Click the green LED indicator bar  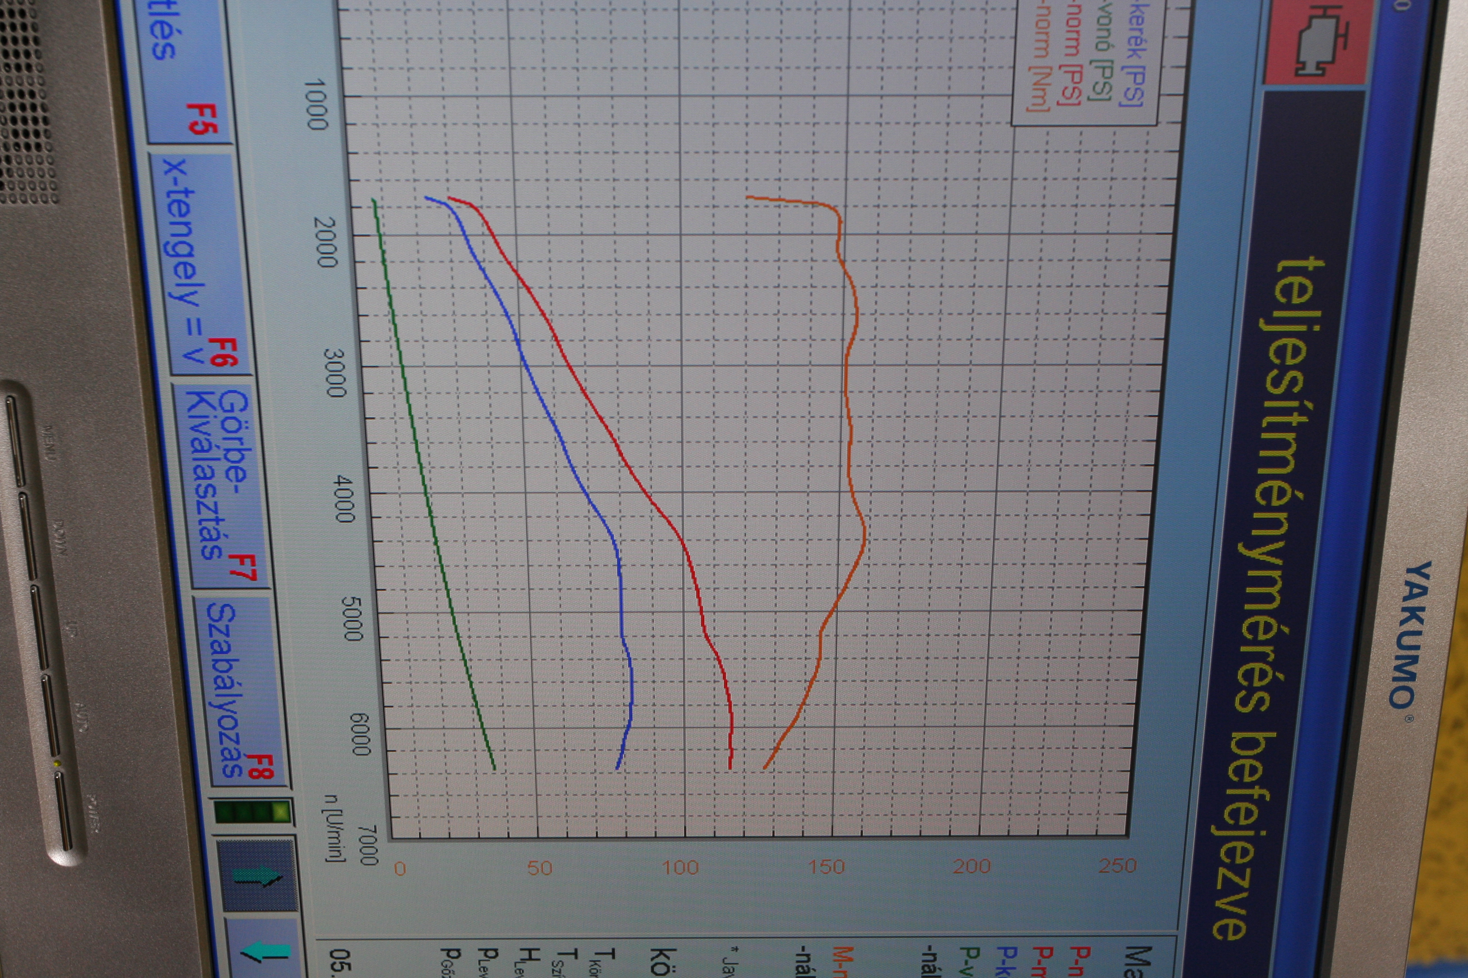252,812
